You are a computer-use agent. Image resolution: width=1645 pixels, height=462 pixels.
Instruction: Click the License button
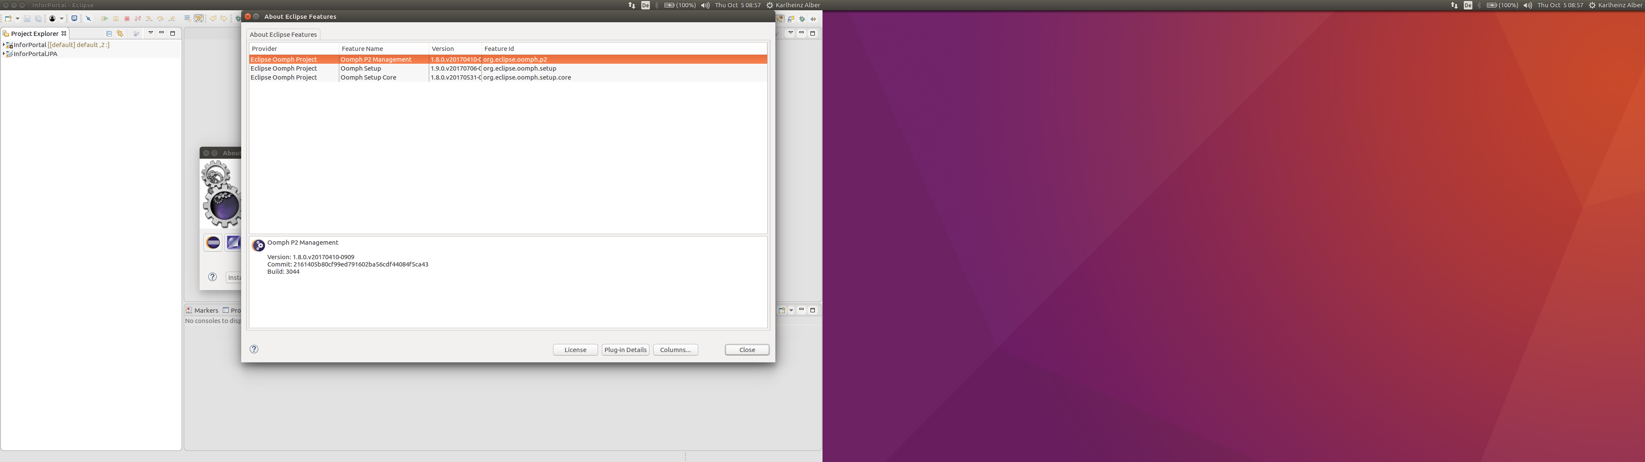pyautogui.click(x=575, y=349)
